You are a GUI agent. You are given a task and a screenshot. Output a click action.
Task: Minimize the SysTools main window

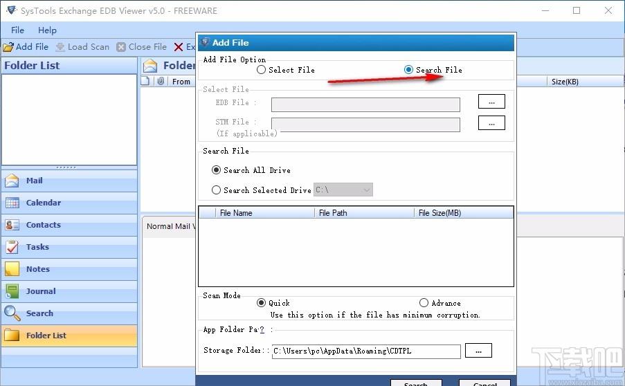tap(545, 11)
